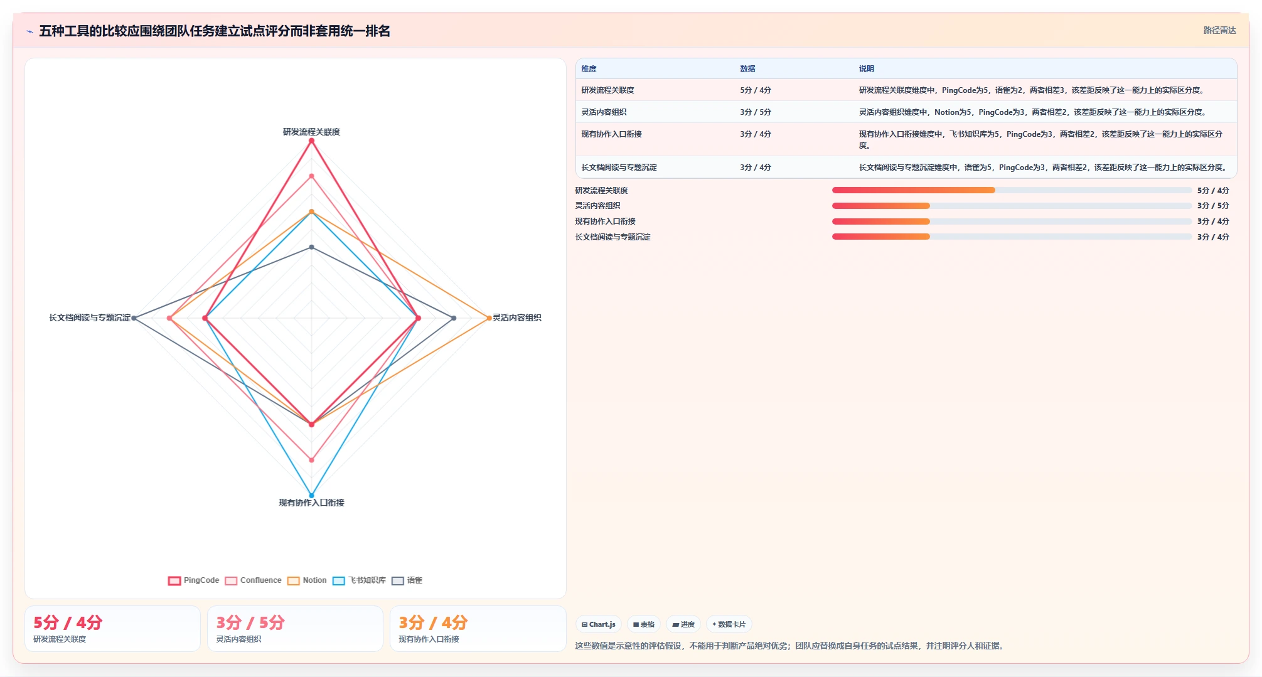Click the Chart.js tag chip
Image resolution: width=1262 pixels, height=677 pixels.
(x=599, y=624)
